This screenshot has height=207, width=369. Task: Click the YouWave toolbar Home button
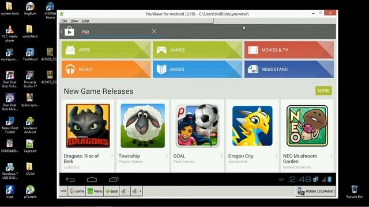click(77, 191)
